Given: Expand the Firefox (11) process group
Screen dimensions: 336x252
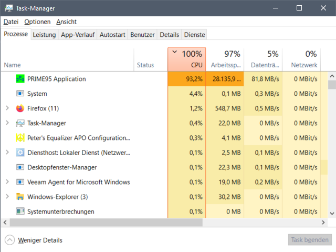Looking at the screenshot, I should click(x=7, y=108).
